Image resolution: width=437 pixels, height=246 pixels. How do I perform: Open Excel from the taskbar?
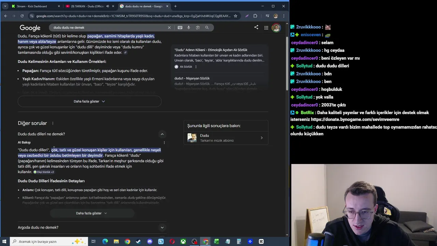(x=216, y=242)
